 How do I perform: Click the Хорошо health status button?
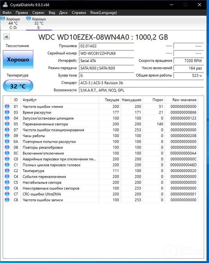tap(18, 59)
